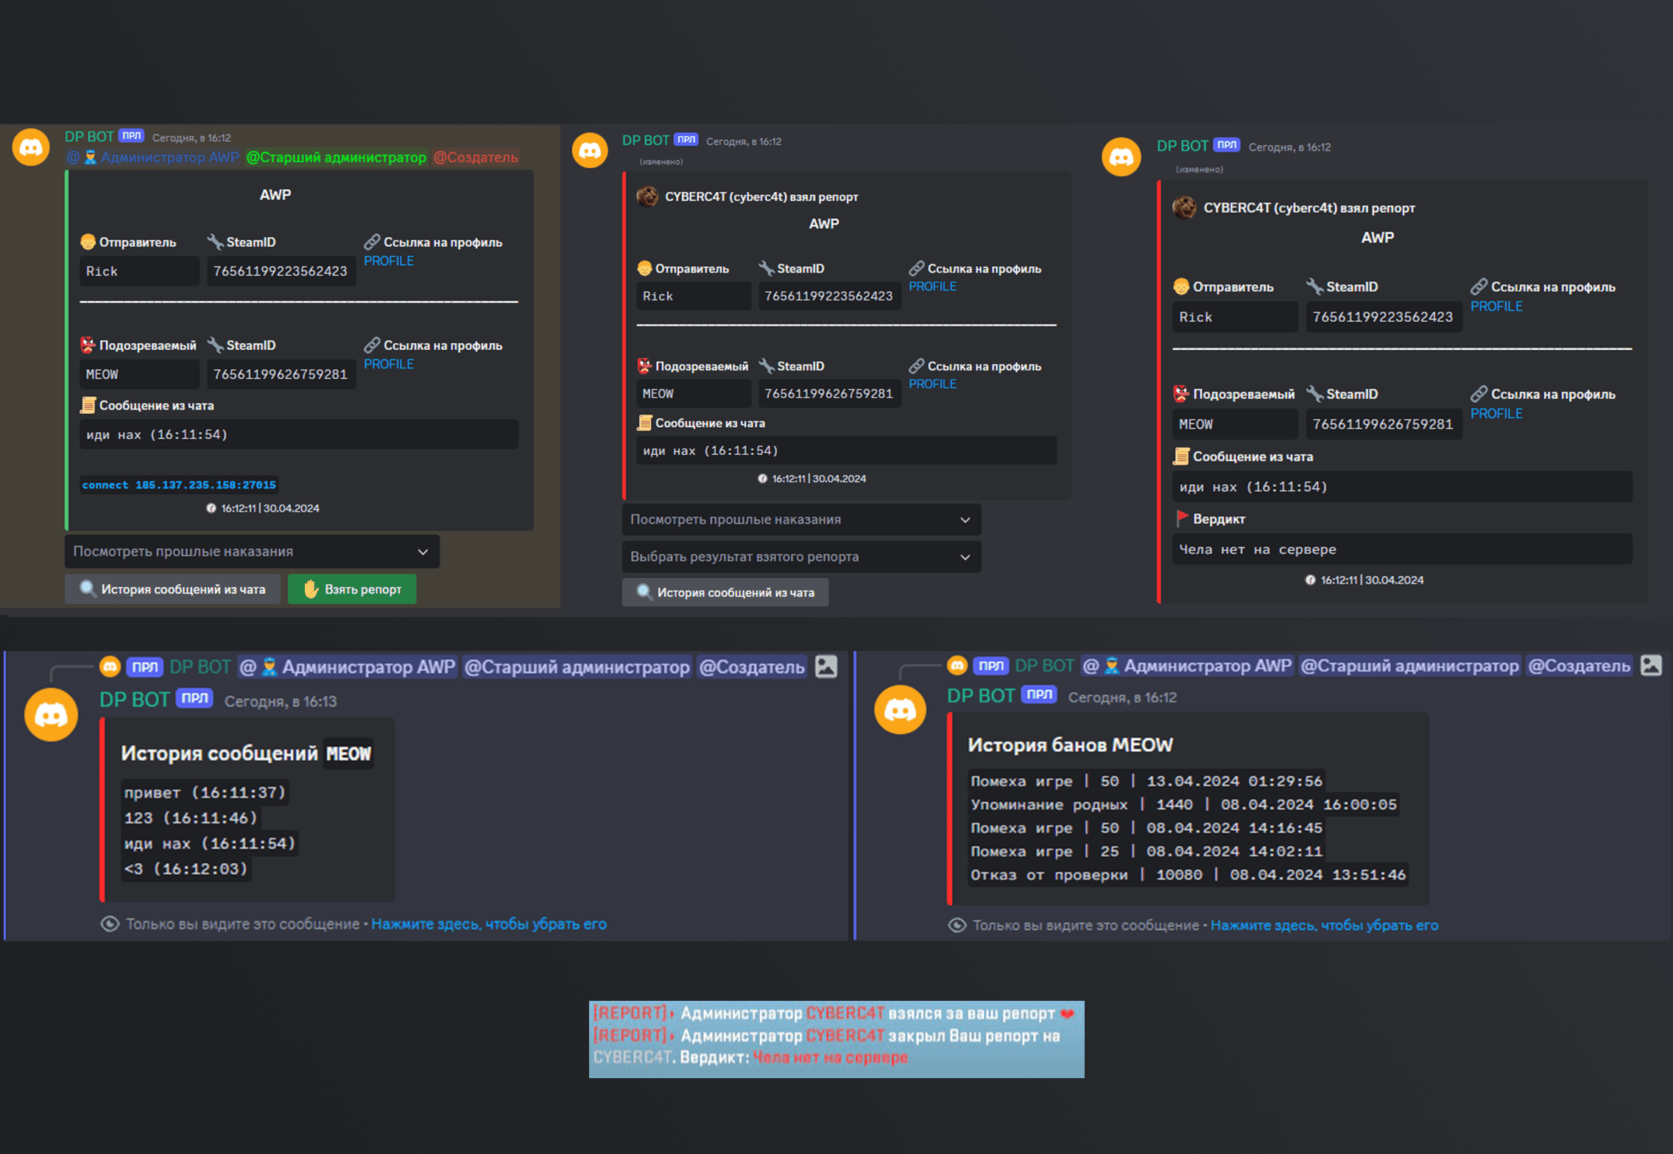The width and height of the screenshot is (1673, 1154).
Task: Click the eye icon below История сообщений embed
Action: (110, 923)
